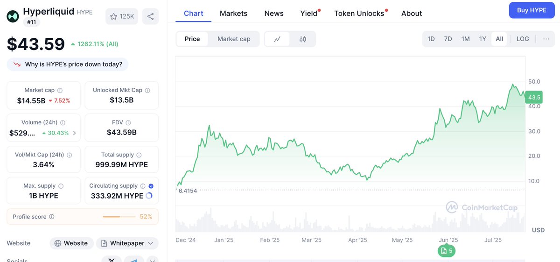Click the Total supply info icon
Viewport: 560px width, 262px height.
pos(139,155)
